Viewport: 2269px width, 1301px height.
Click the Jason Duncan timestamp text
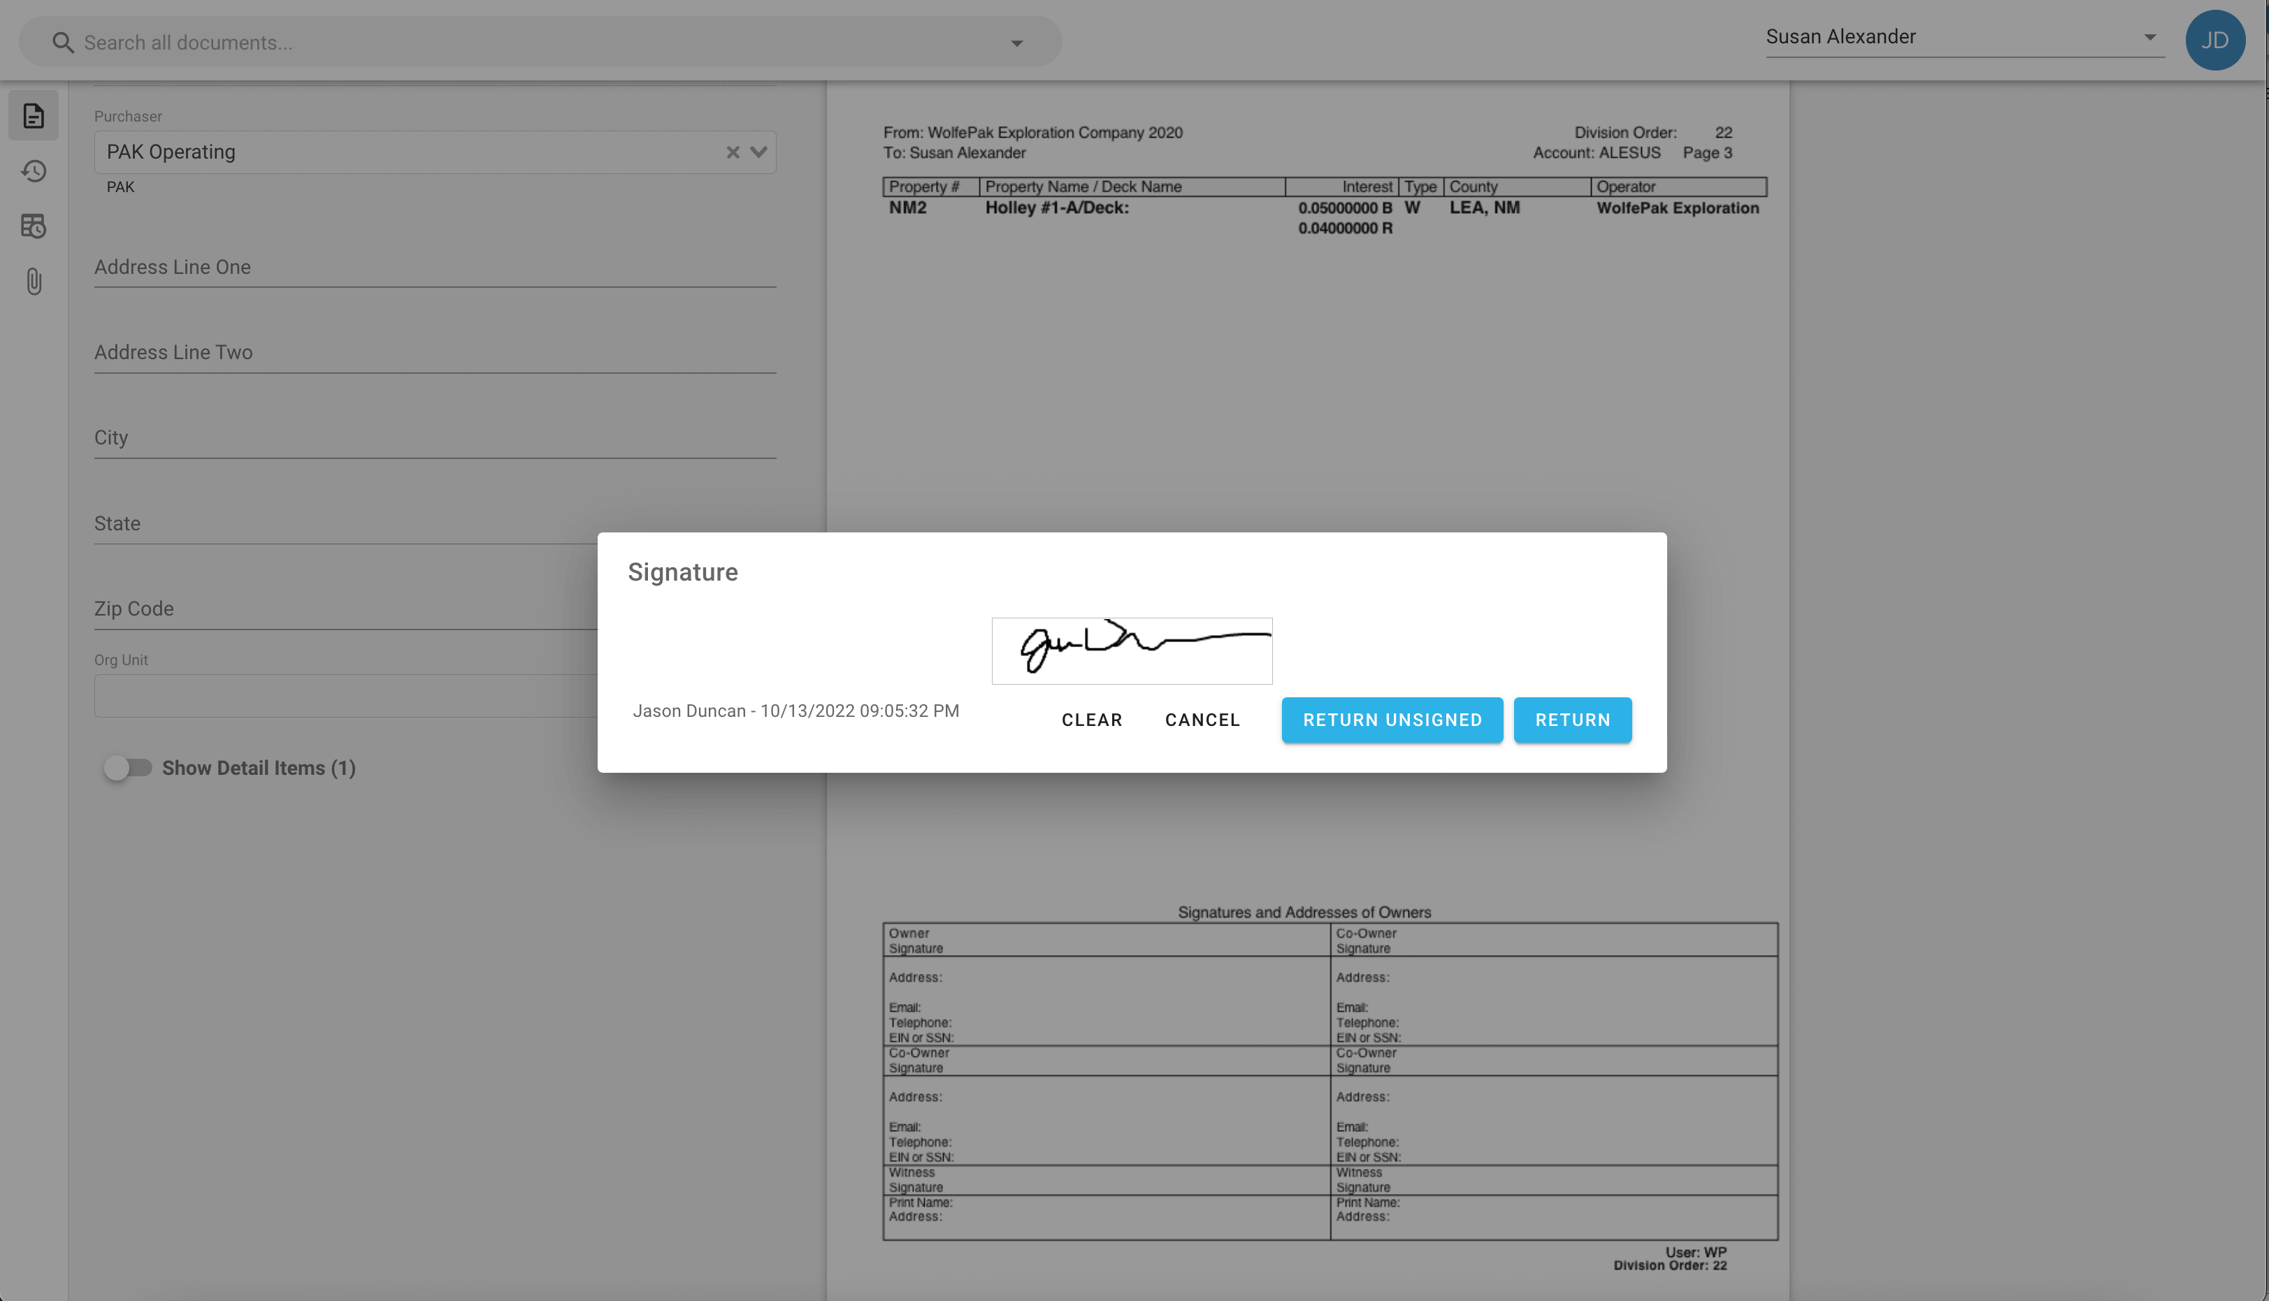pos(795,711)
